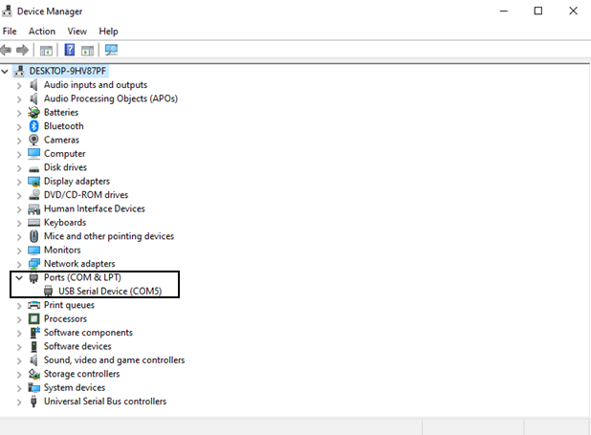
Task: Click the Cameras category icon
Action: 33,140
